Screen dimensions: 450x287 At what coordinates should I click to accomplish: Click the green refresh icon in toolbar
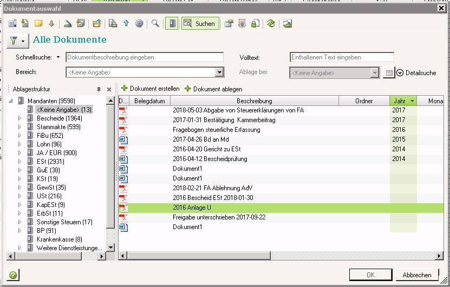tap(271, 23)
